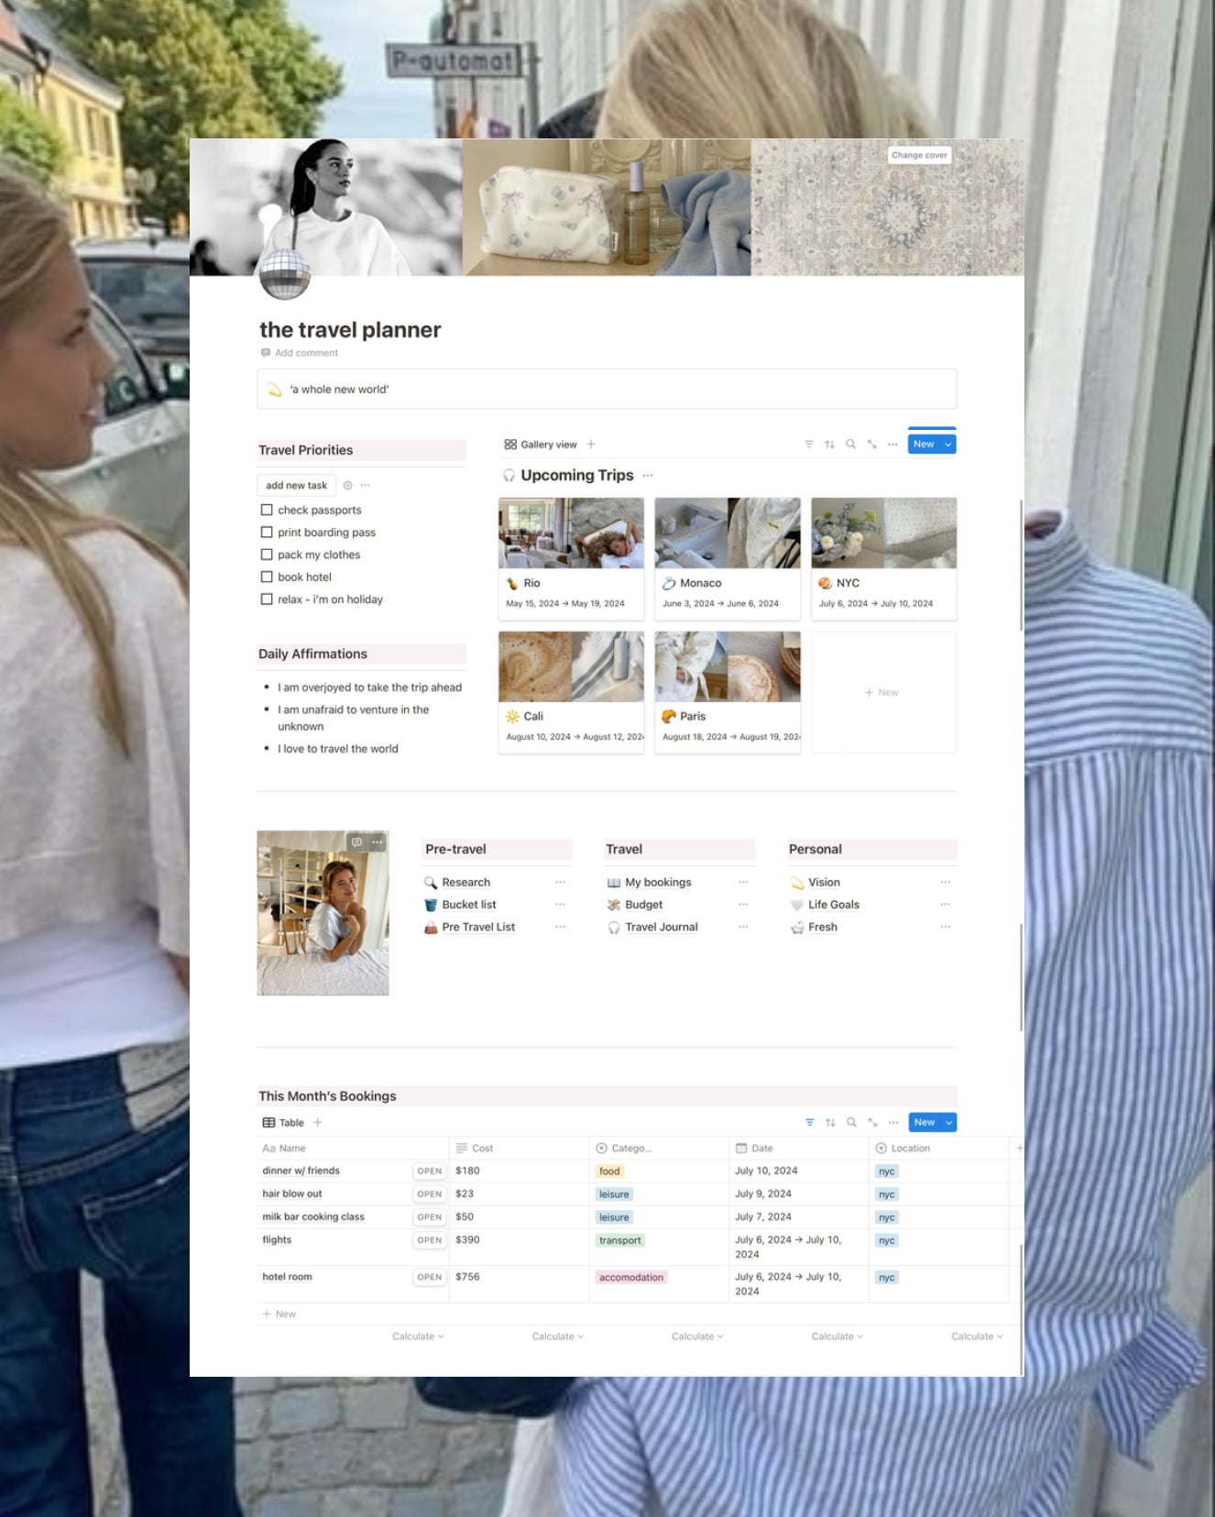Switch to the Gallery view tab
Screen dimensions: 1215x1517
(x=541, y=445)
